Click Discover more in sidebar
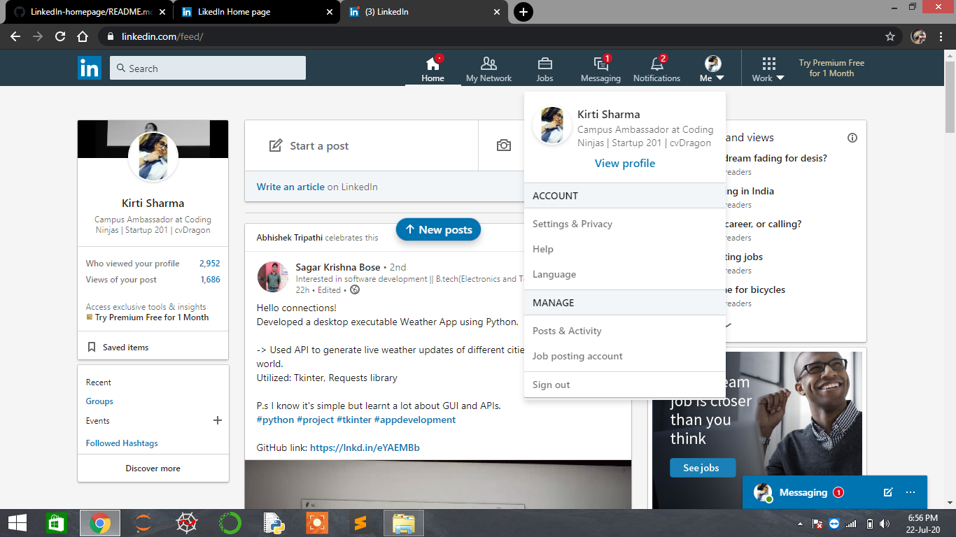Image resolution: width=956 pixels, height=537 pixels. point(153,468)
